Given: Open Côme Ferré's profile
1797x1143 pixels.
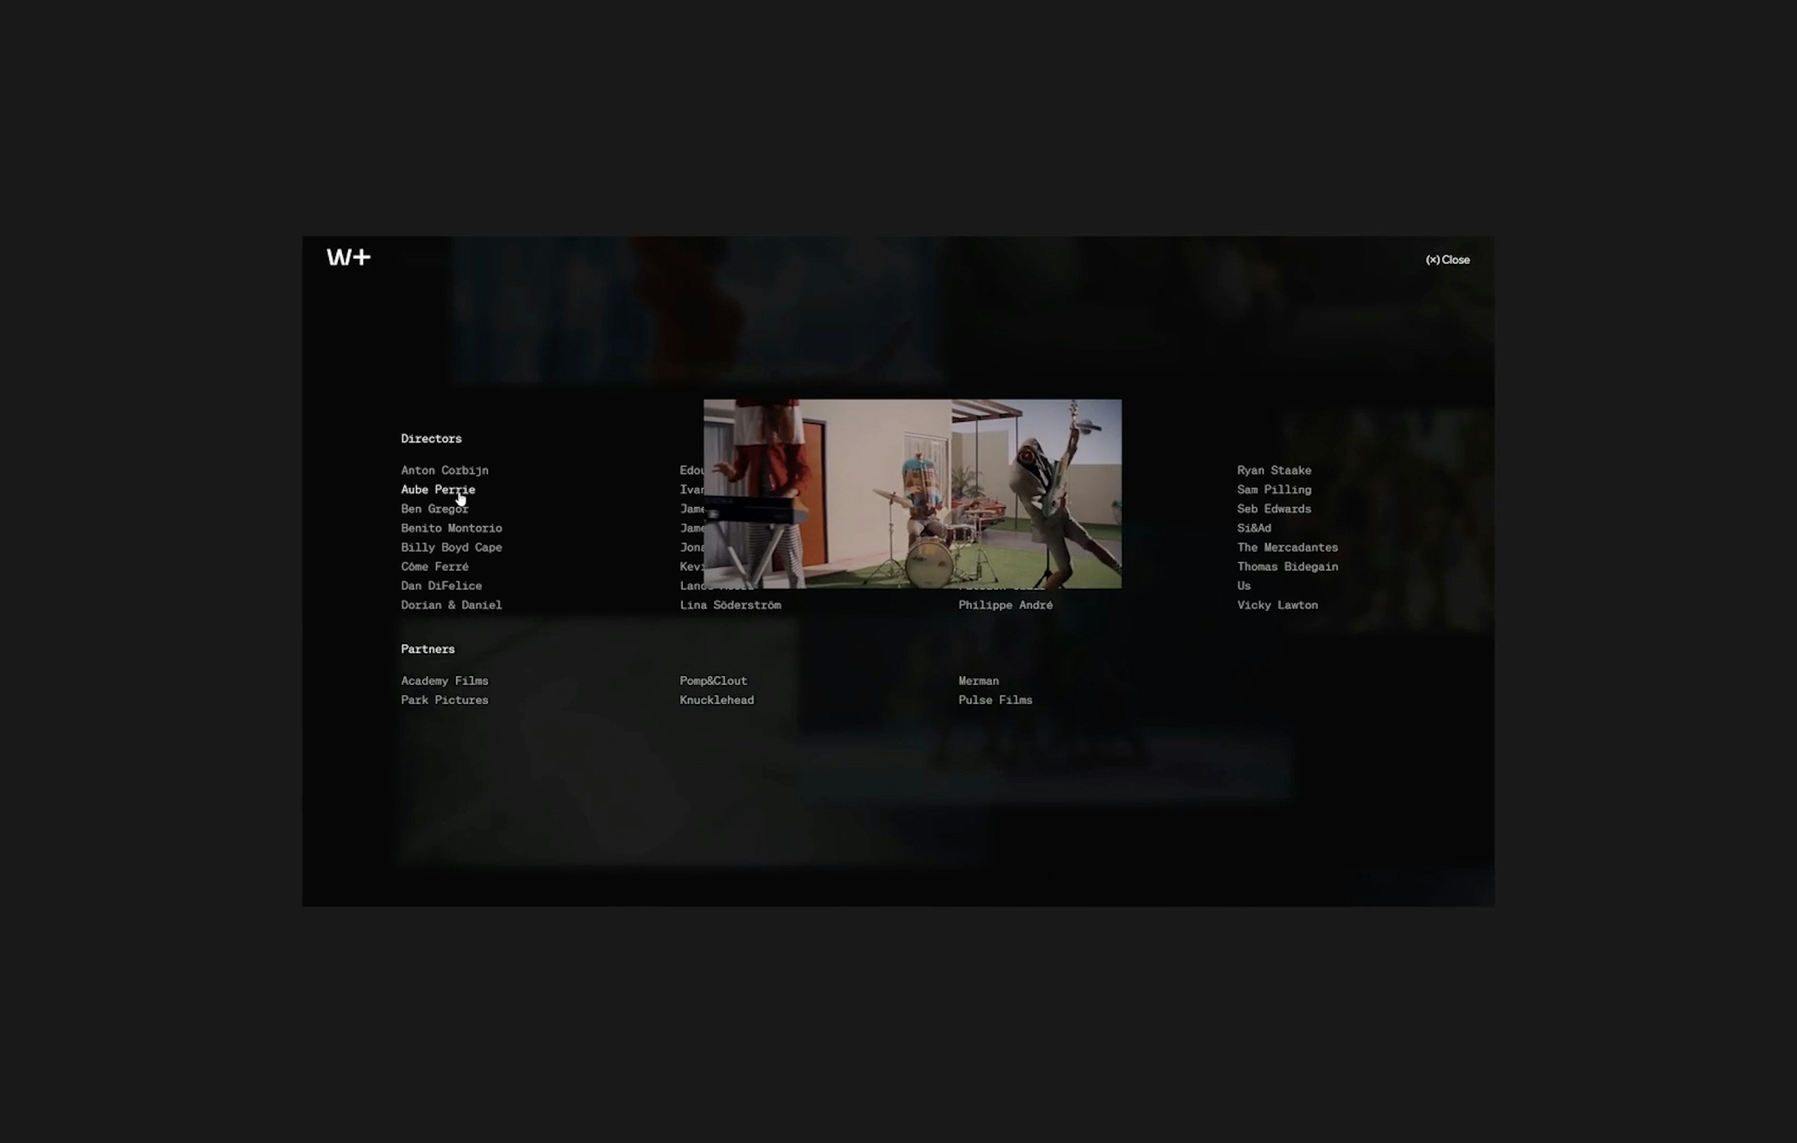Looking at the screenshot, I should pyautogui.click(x=435, y=567).
